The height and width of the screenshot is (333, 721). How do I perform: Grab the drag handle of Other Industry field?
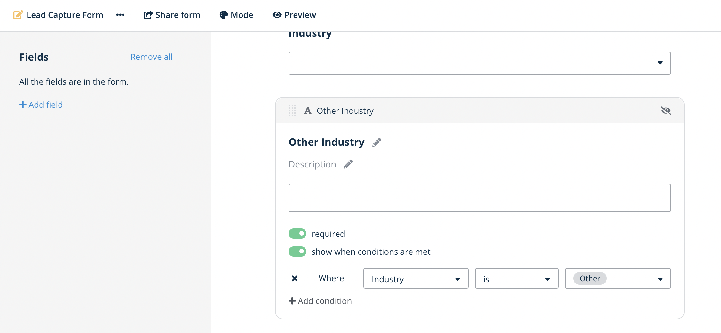click(292, 111)
